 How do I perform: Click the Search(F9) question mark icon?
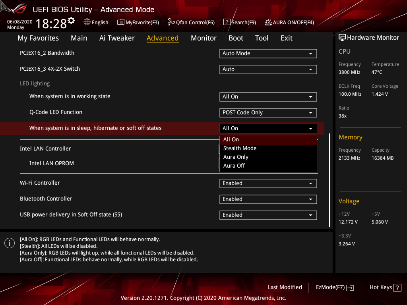[227, 22]
